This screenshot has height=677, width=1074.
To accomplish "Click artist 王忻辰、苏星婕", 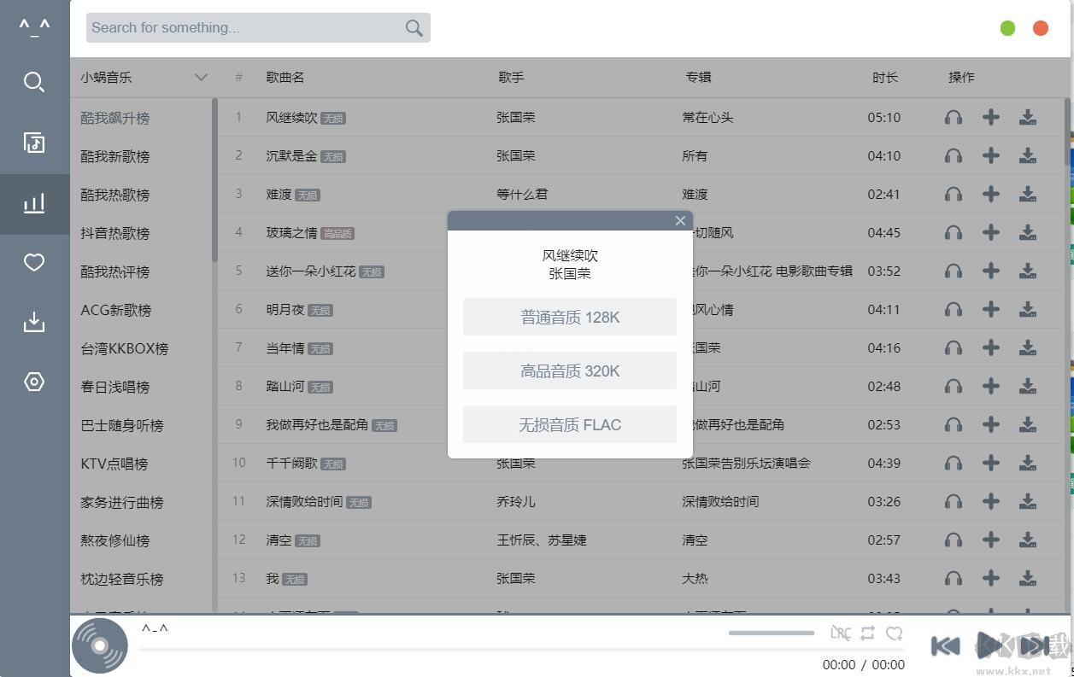I will click(x=542, y=540).
